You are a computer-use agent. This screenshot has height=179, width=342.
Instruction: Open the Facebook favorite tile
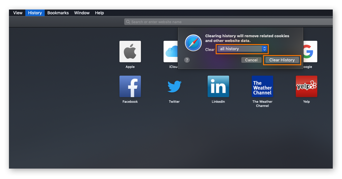(130, 86)
